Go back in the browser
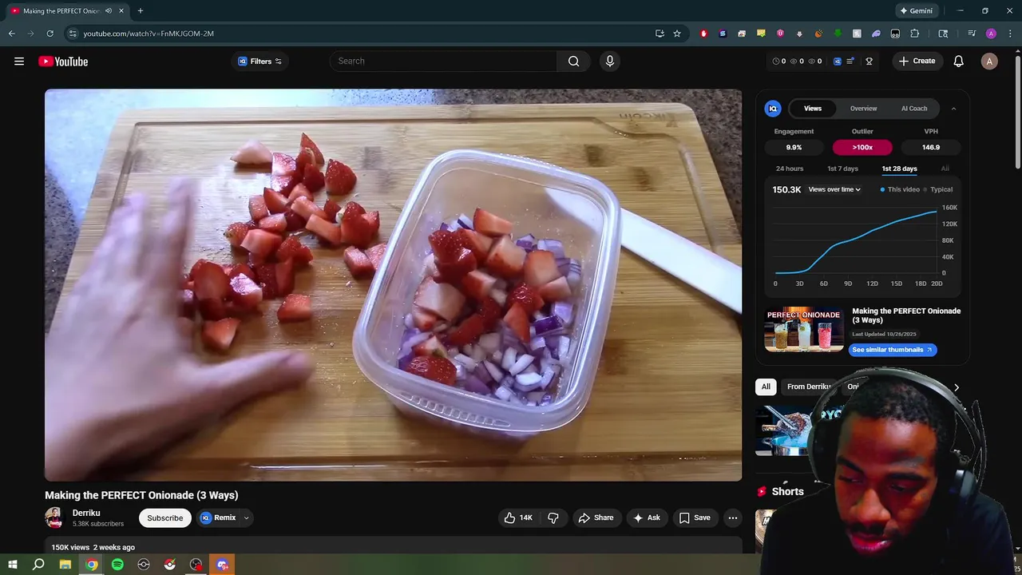Image resolution: width=1022 pixels, height=575 pixels. [x=12, y=34]
